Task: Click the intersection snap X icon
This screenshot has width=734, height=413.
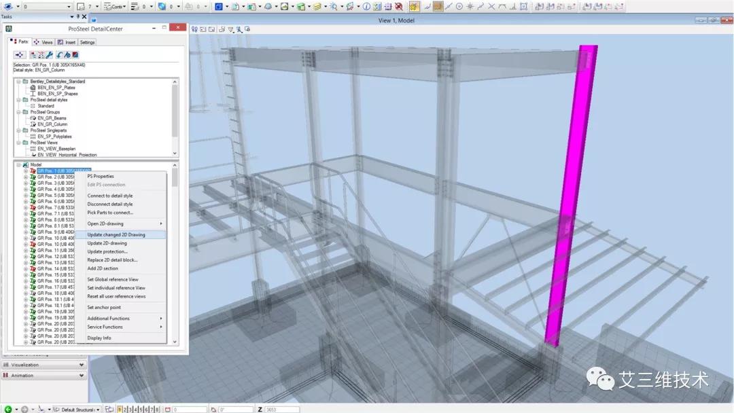Action: click(491, 7)
